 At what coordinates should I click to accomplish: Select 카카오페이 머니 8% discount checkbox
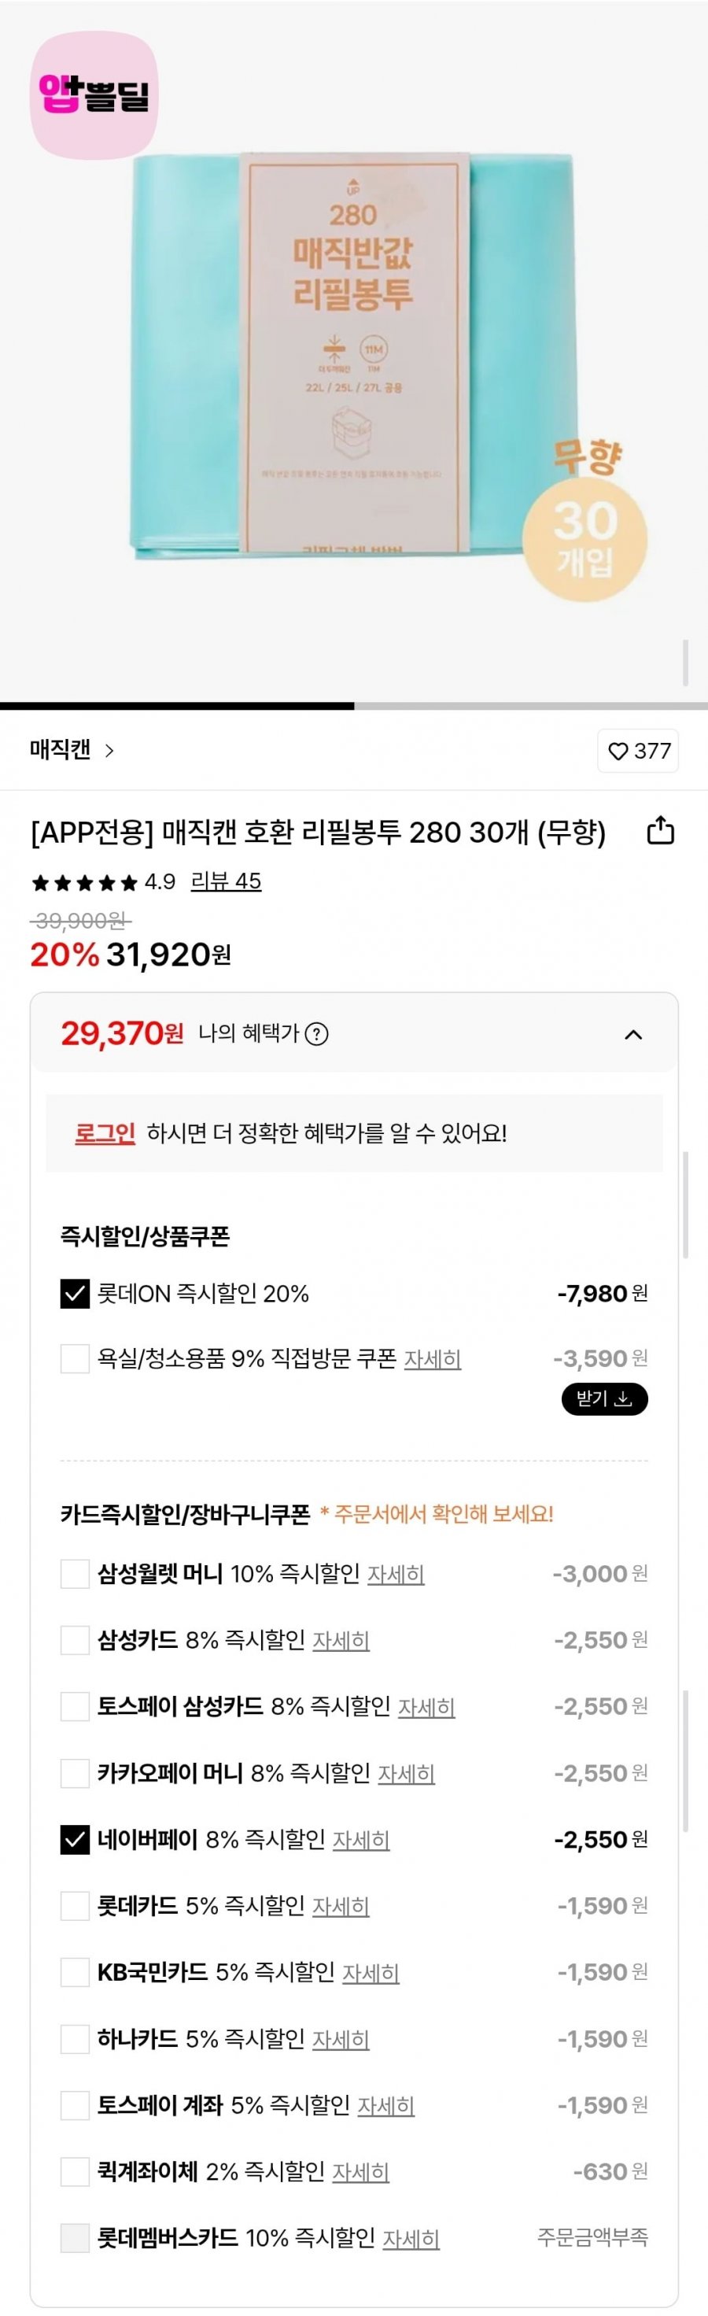click(x=75, y=1773)
